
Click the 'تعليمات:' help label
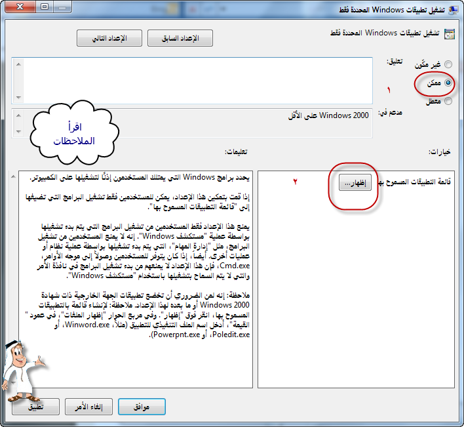[x=236, y=152]
